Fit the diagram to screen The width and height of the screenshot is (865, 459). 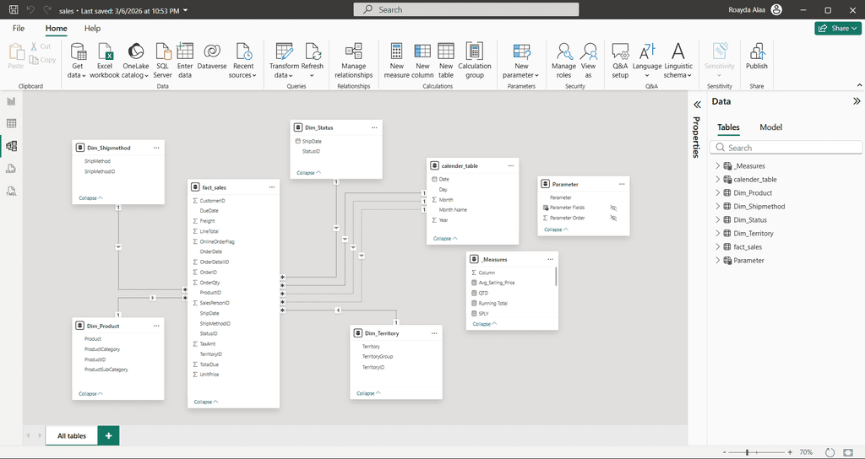[848, 452]
